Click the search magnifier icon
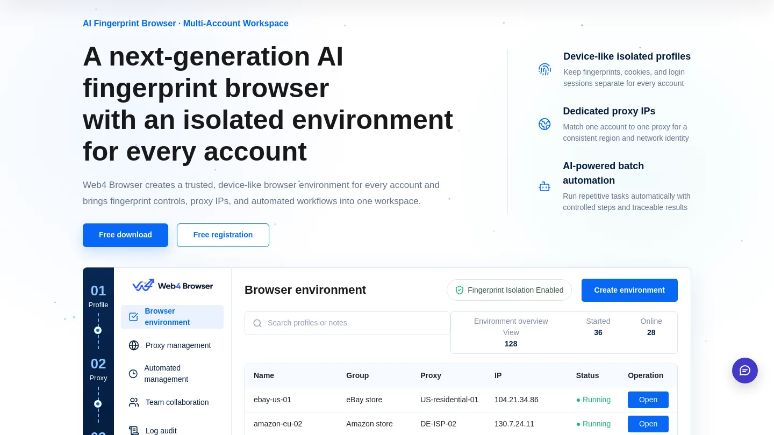 (257, 323)
